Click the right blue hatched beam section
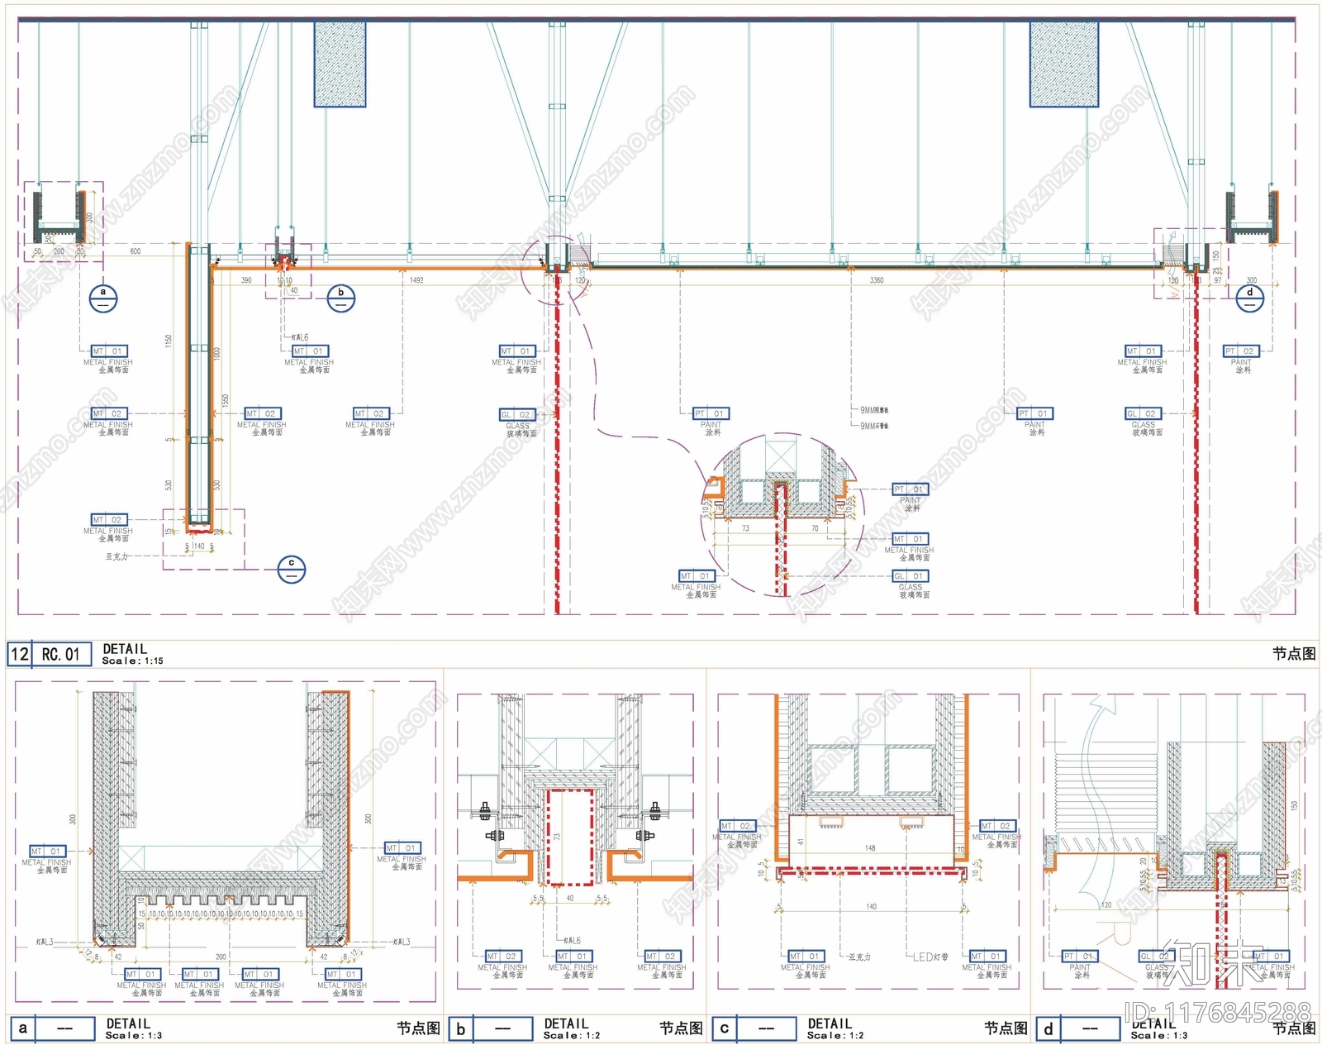 coord(1064,64)
